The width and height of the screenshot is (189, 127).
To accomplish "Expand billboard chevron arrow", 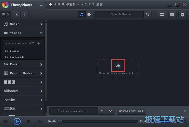I will tap(41, 91).
